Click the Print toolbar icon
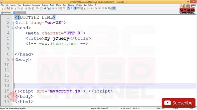This screenshot has width=197, height=110. coord(22,8)
